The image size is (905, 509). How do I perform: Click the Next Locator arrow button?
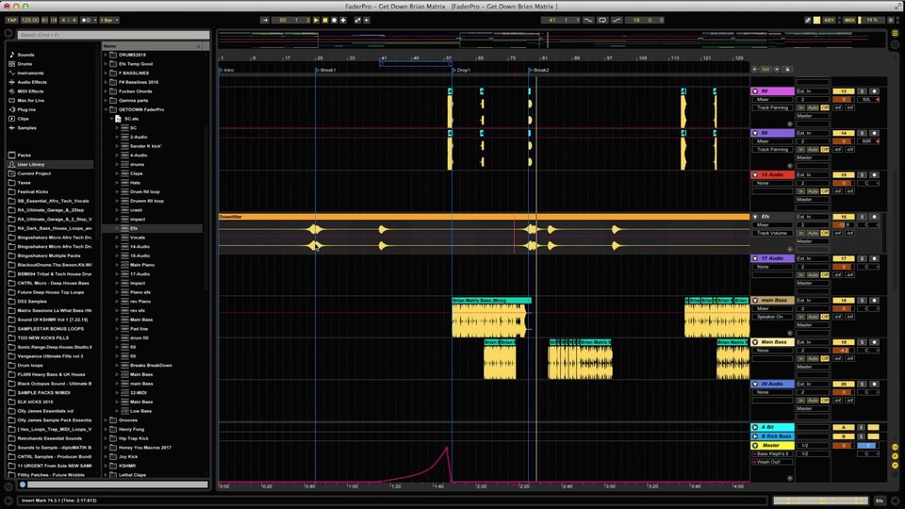point(777,69)
